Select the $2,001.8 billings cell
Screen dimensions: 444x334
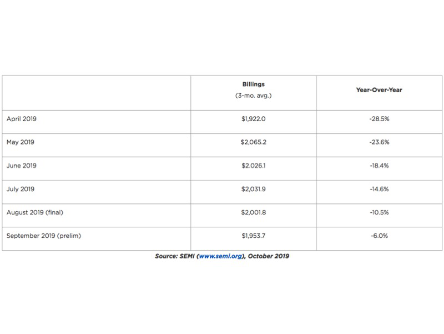254,212
